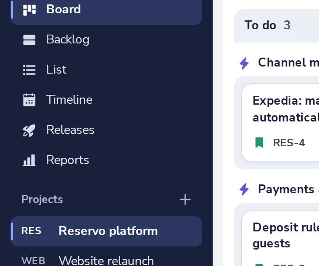Add a new project with plus icon
The height and width of the screenshot is (266, 319).
185,199
